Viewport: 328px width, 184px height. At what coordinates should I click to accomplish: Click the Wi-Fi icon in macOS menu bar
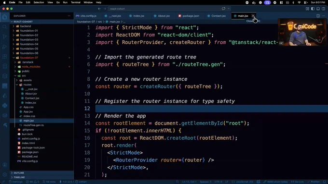tap(299, 2)
